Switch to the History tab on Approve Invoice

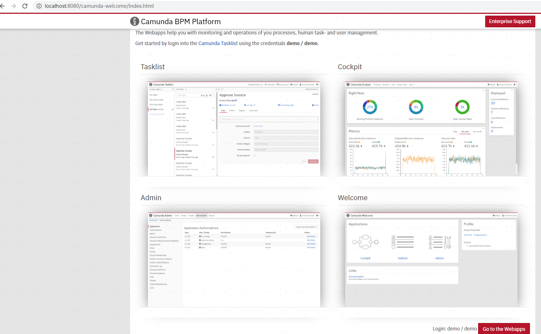tap(232, 110)
